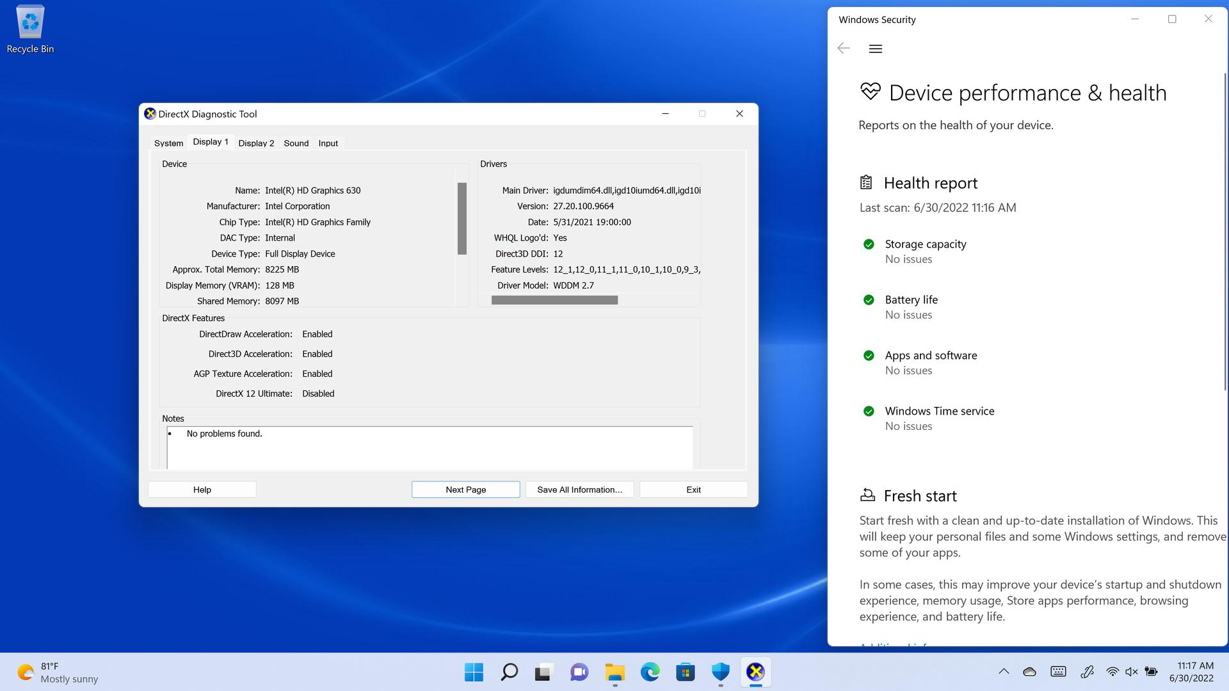1229x691 pixels.
Task: Click the Device panel vertical scrollbar
Action: 462,219
